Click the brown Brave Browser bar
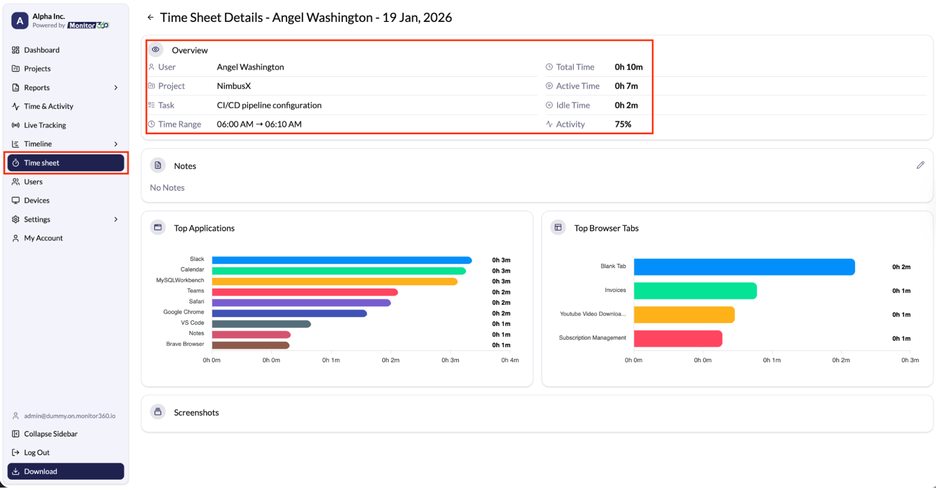 tap(251, 345)
